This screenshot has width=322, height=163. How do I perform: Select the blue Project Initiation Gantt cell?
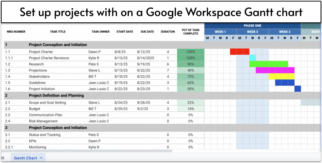pos(298,89)
